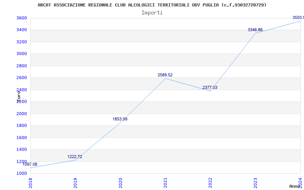Select the 3000 y-axis tick label
The height and width of the screenshot is (190, 304).
point(22,54)
